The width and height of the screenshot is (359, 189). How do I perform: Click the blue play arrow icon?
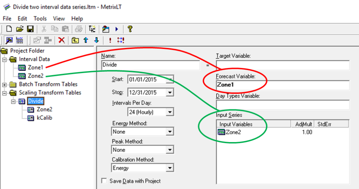click(116, 29)
